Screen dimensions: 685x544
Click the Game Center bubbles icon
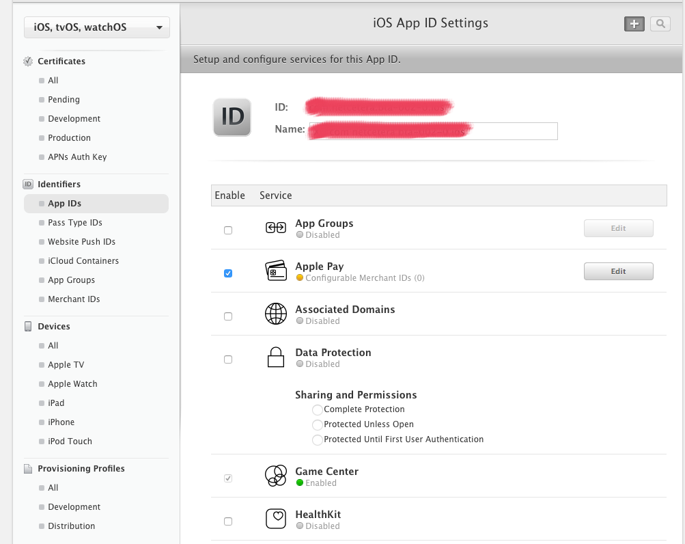(275, 476)
